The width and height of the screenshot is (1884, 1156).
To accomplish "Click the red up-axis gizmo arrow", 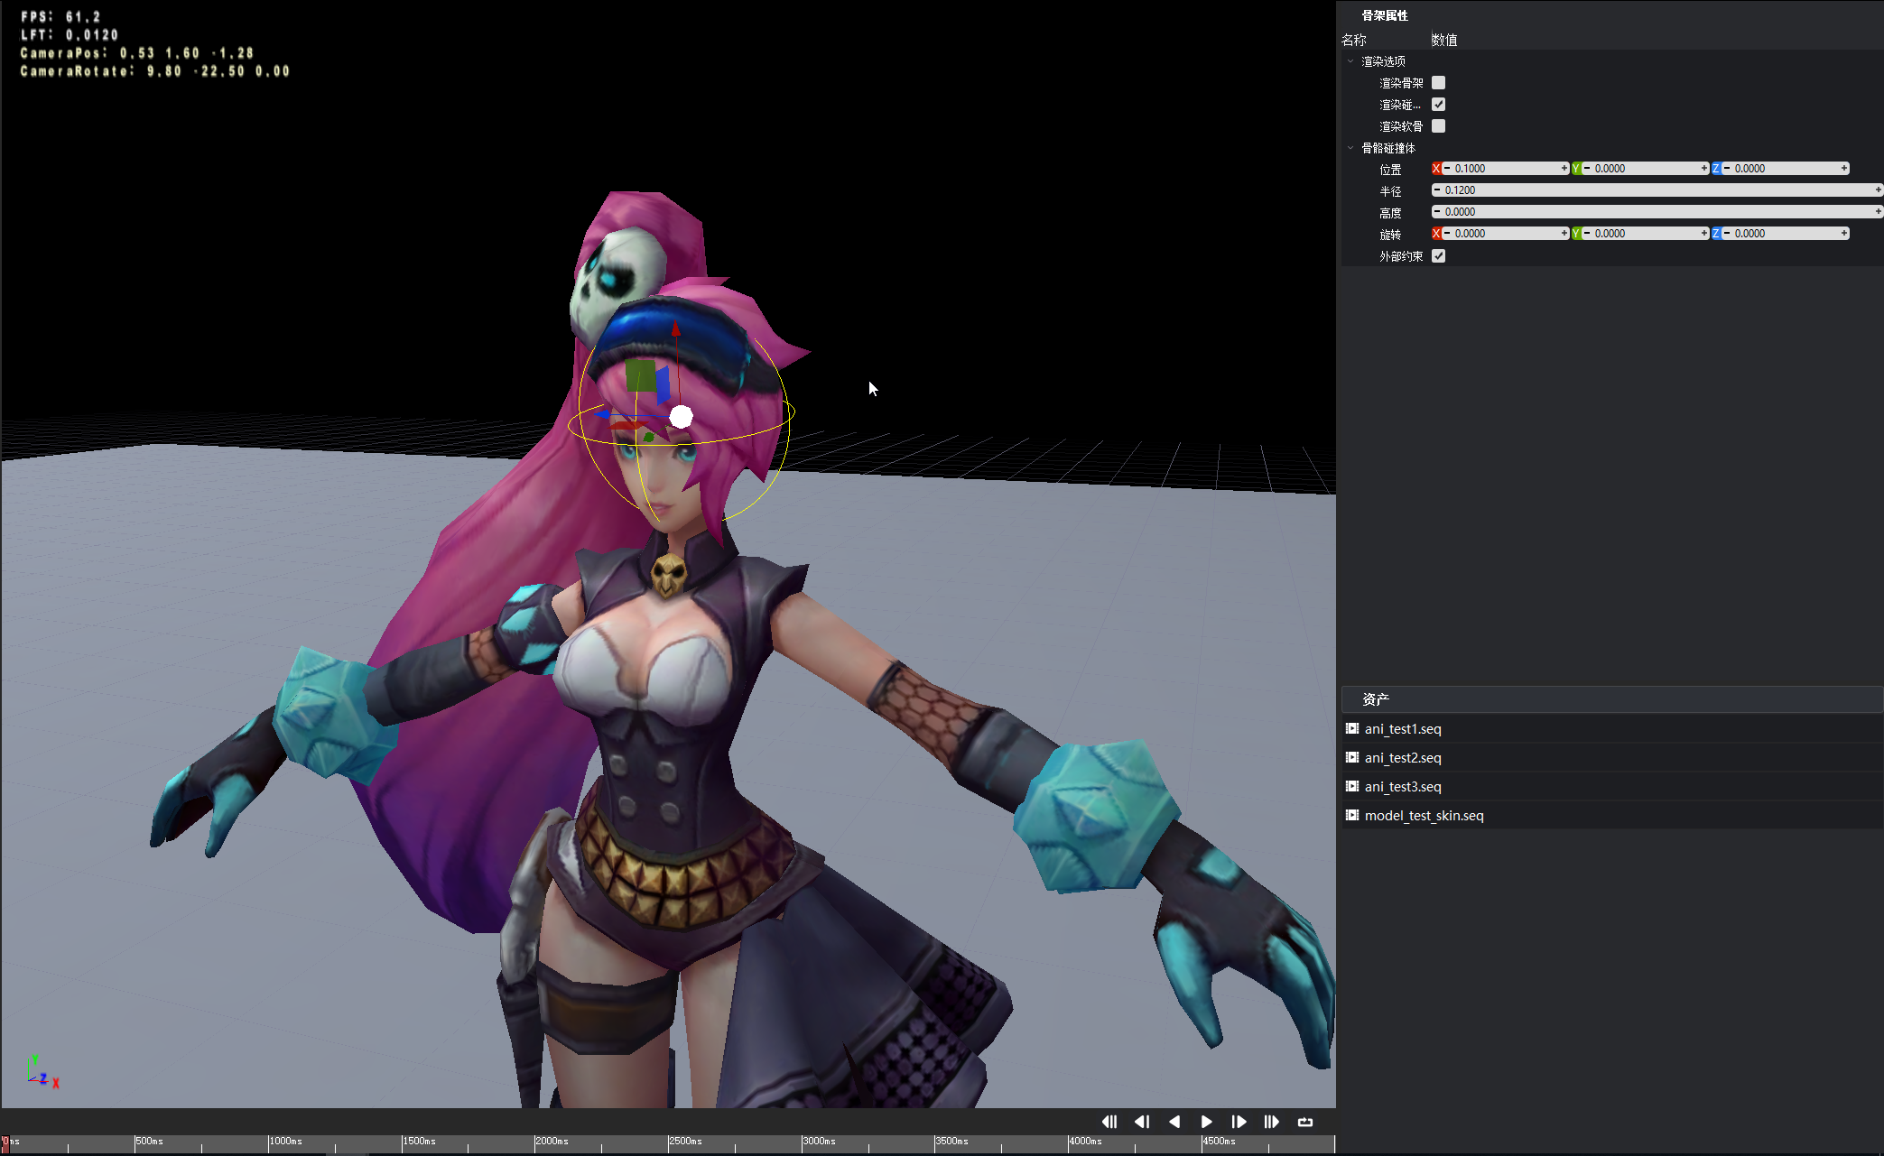I will [676, 330].
